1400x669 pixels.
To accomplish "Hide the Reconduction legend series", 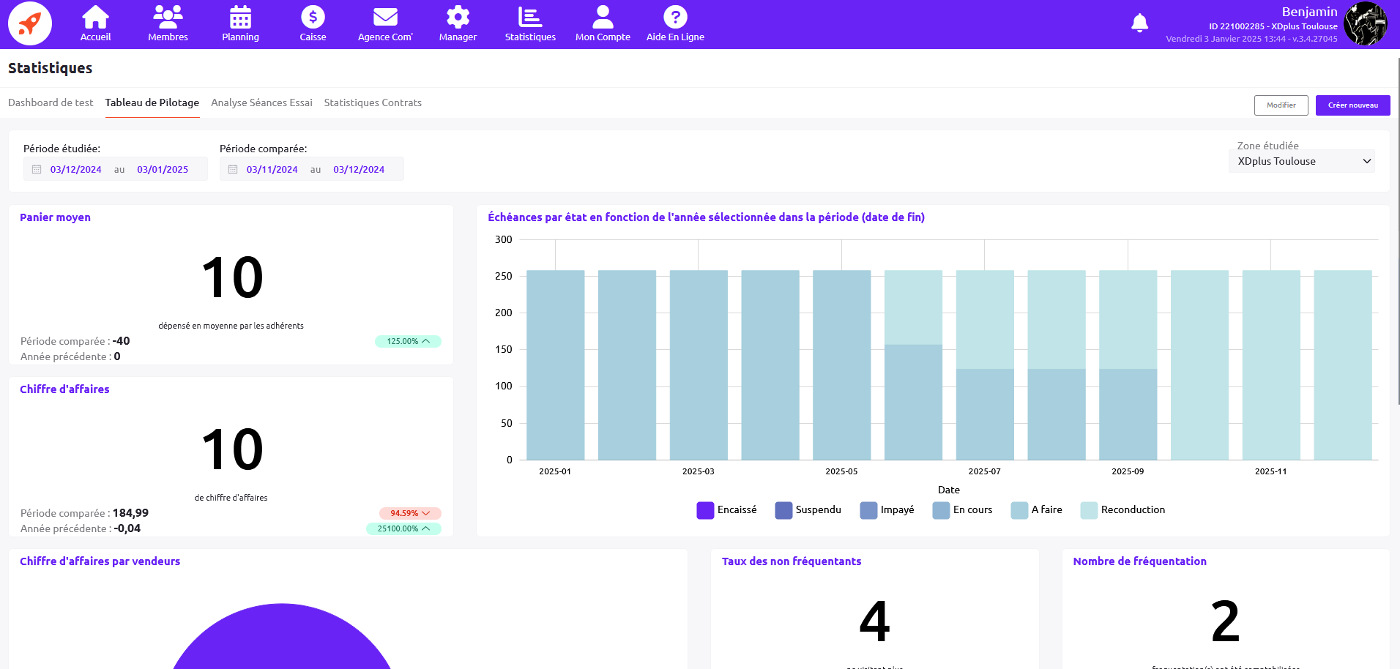I will [1123, 510].
